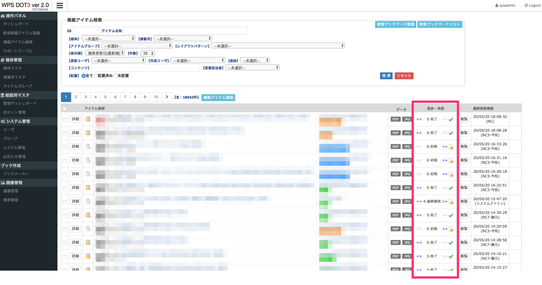
Task: Revert progress << in 15:47:20 row
Action: [419, 201]
